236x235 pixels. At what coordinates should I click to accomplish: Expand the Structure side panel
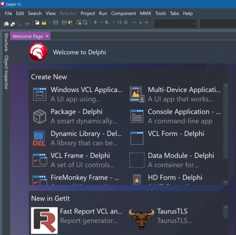6,42
